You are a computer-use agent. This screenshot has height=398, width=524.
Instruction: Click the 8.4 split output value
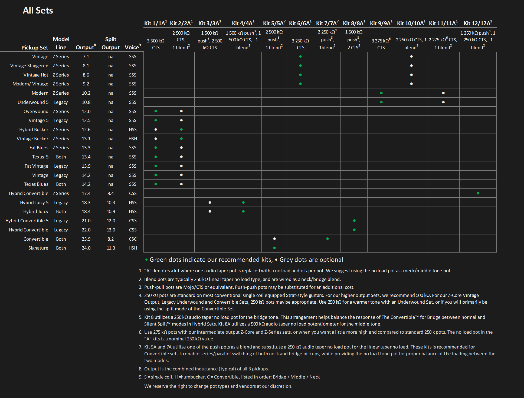110,193
